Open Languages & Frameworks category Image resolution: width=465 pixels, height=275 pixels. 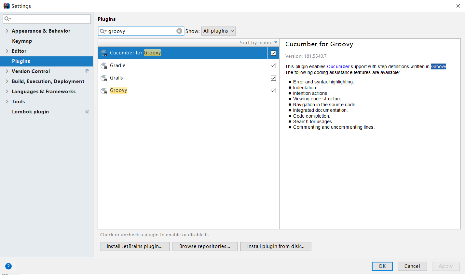[x=44, y=91]
